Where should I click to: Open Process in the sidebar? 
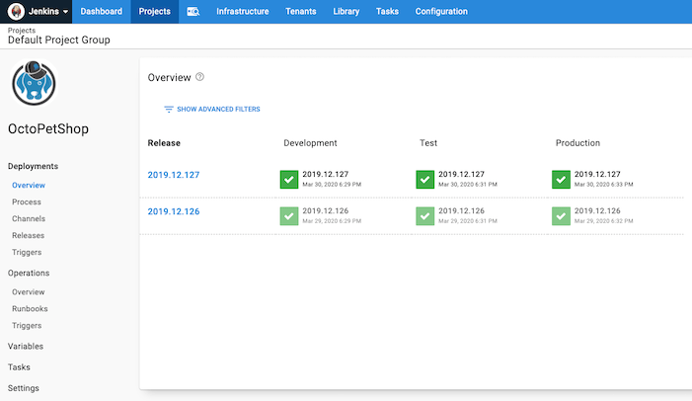[x=27, y=201]
